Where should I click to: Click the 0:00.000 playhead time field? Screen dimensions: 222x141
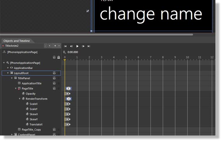tap(73, 52)
